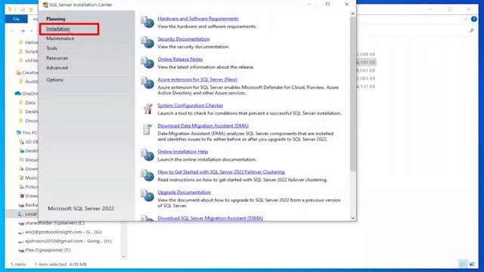The width and height of the screenshot is (484, 272).
Task: Open the Online Installation Help link
Action: click(183, 152)
